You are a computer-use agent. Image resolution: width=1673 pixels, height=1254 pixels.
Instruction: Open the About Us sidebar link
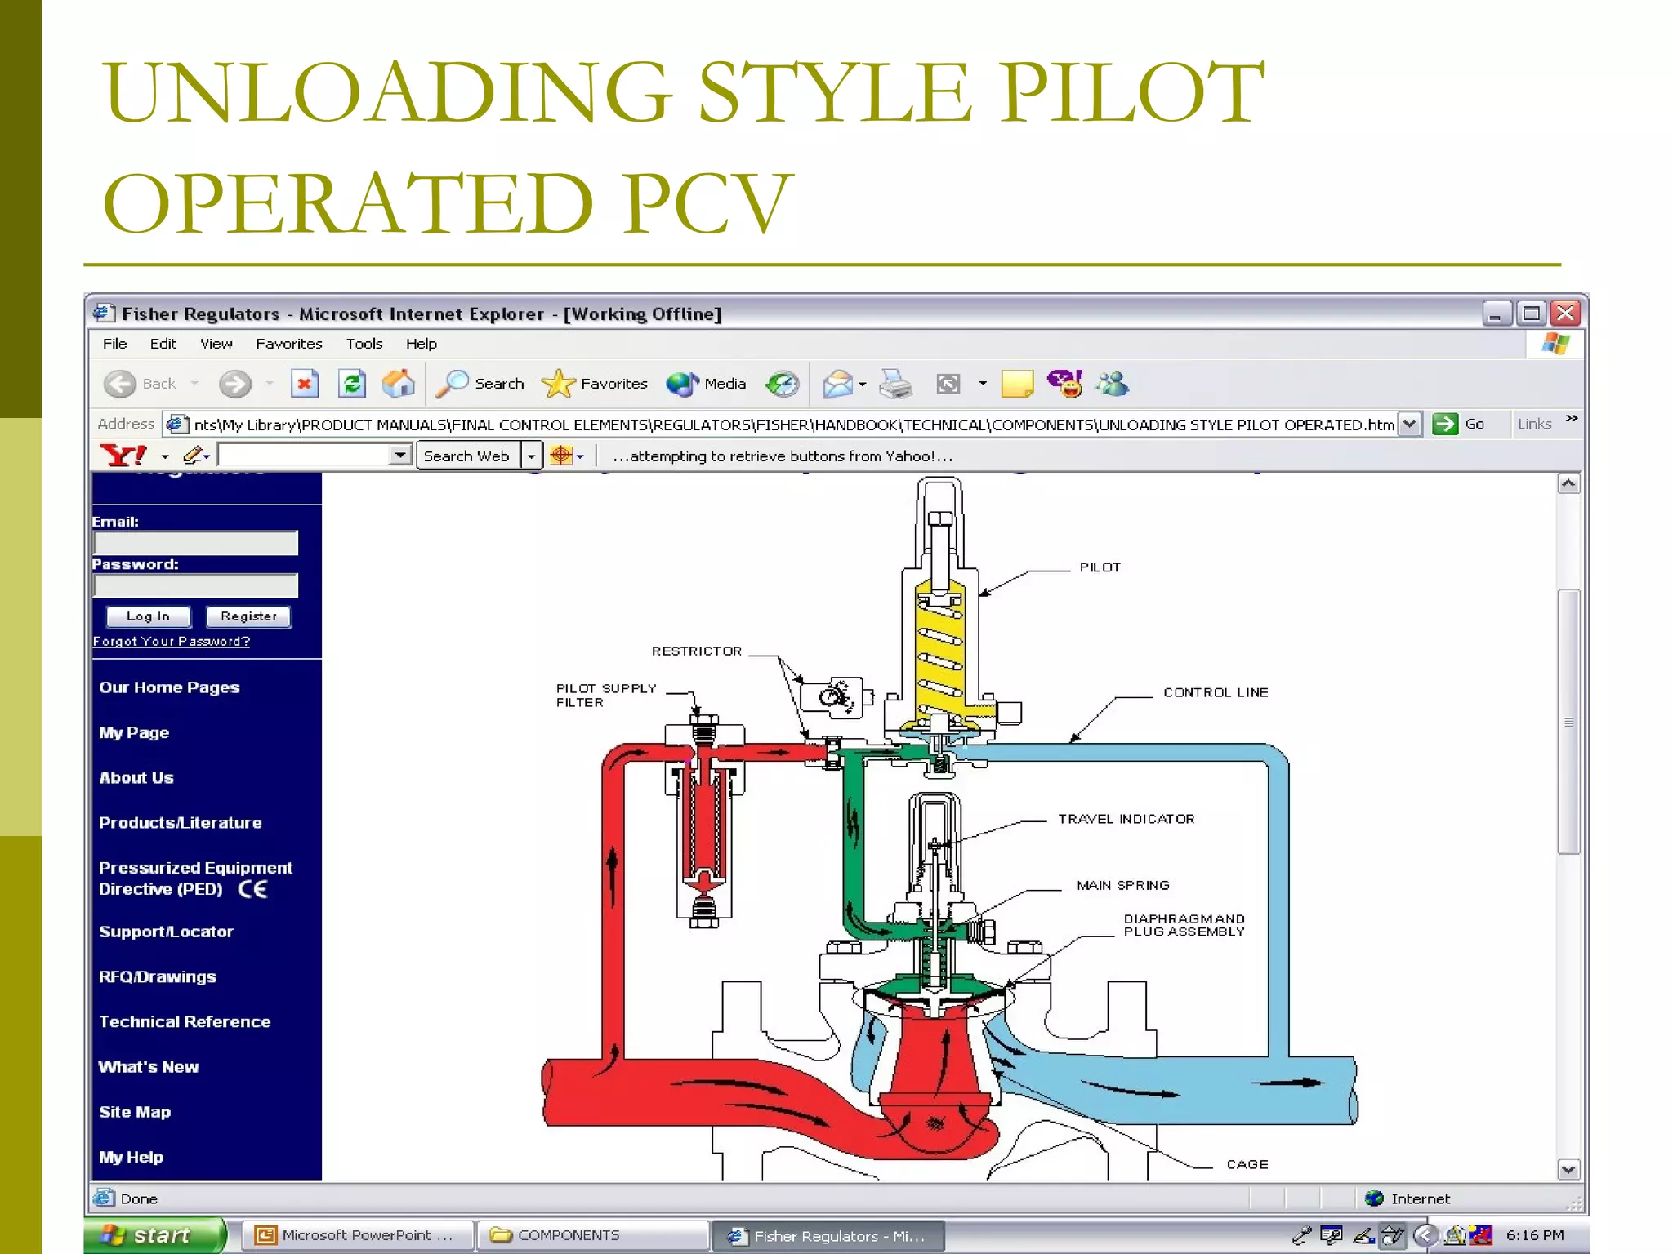136,777
